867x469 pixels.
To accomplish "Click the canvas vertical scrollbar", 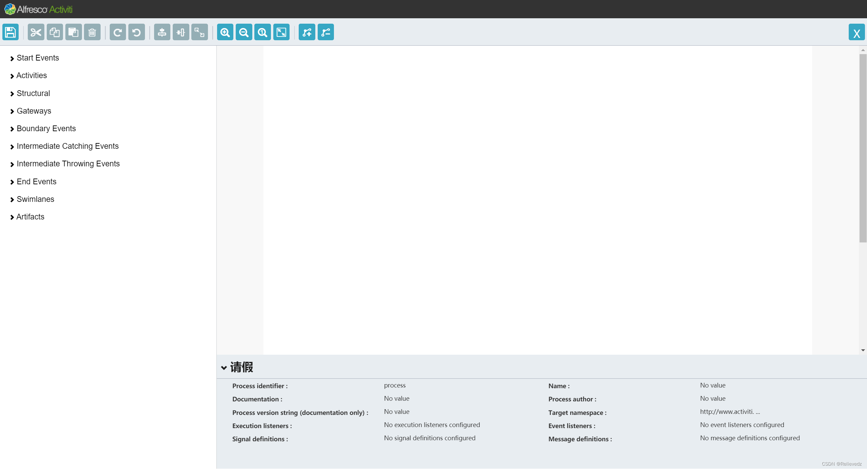I will (863, 149).
